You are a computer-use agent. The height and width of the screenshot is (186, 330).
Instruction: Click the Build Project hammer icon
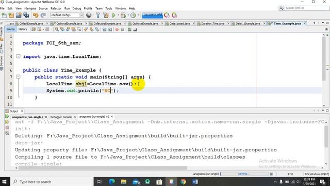98,15
